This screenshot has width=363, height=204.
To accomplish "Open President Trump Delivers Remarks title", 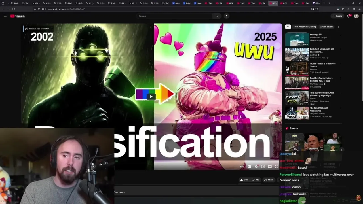I will (321, 79).
